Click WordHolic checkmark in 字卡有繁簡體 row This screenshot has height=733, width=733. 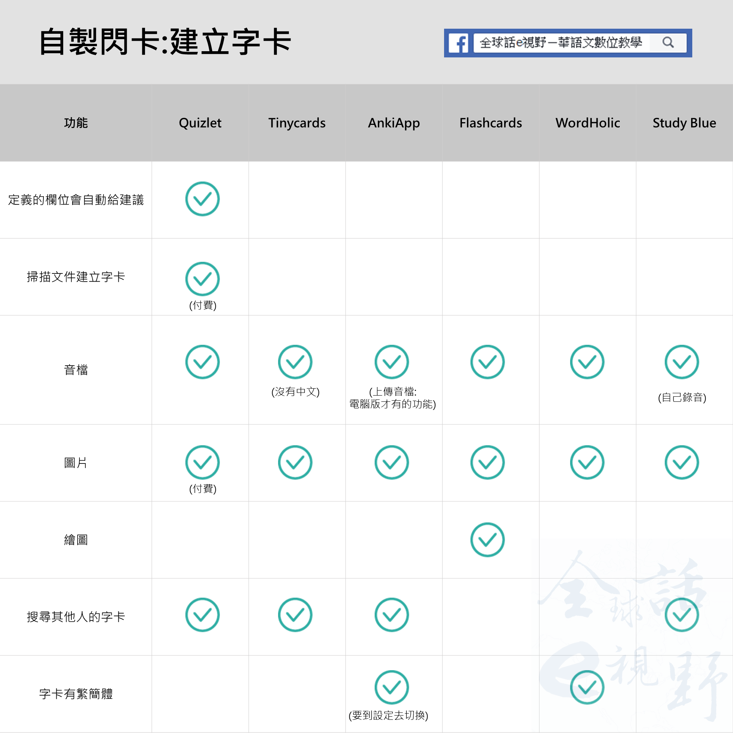(x=587, y=687)
